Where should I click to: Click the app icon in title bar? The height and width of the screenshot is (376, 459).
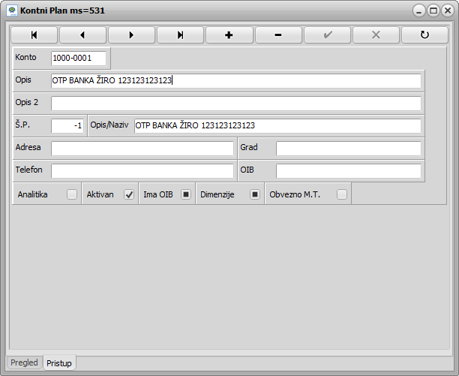pyautogui.click(x=11, y=11)
